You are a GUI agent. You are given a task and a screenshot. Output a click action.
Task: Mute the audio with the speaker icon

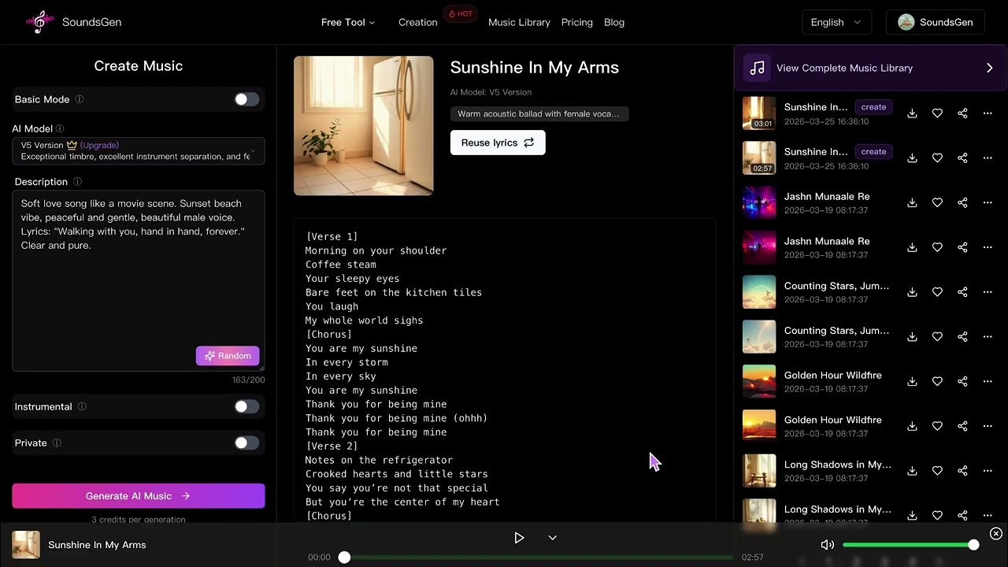pos(827,544)
